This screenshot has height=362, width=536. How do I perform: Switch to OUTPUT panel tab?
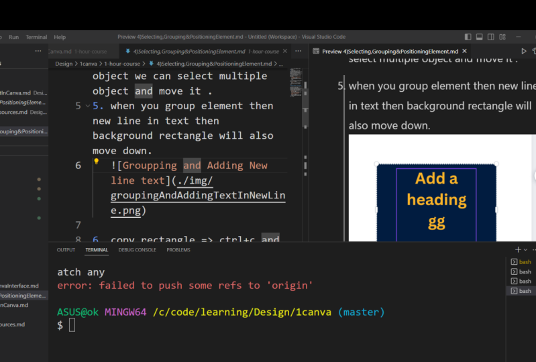click(x=66, y=250)
